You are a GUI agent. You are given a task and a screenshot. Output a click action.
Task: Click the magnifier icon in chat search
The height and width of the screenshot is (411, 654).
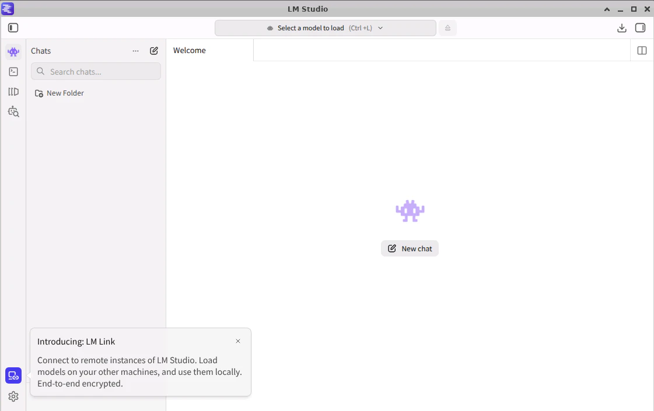point(40,71)
